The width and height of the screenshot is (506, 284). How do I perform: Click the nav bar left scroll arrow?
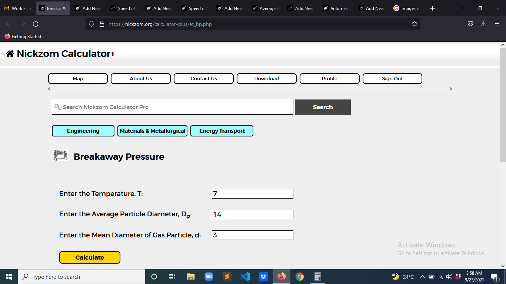click(49, 89)
